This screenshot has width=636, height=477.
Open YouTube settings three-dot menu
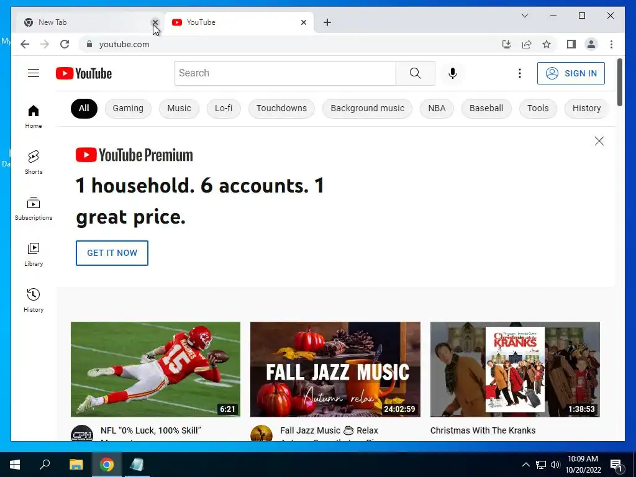click(x=520, y=73)
